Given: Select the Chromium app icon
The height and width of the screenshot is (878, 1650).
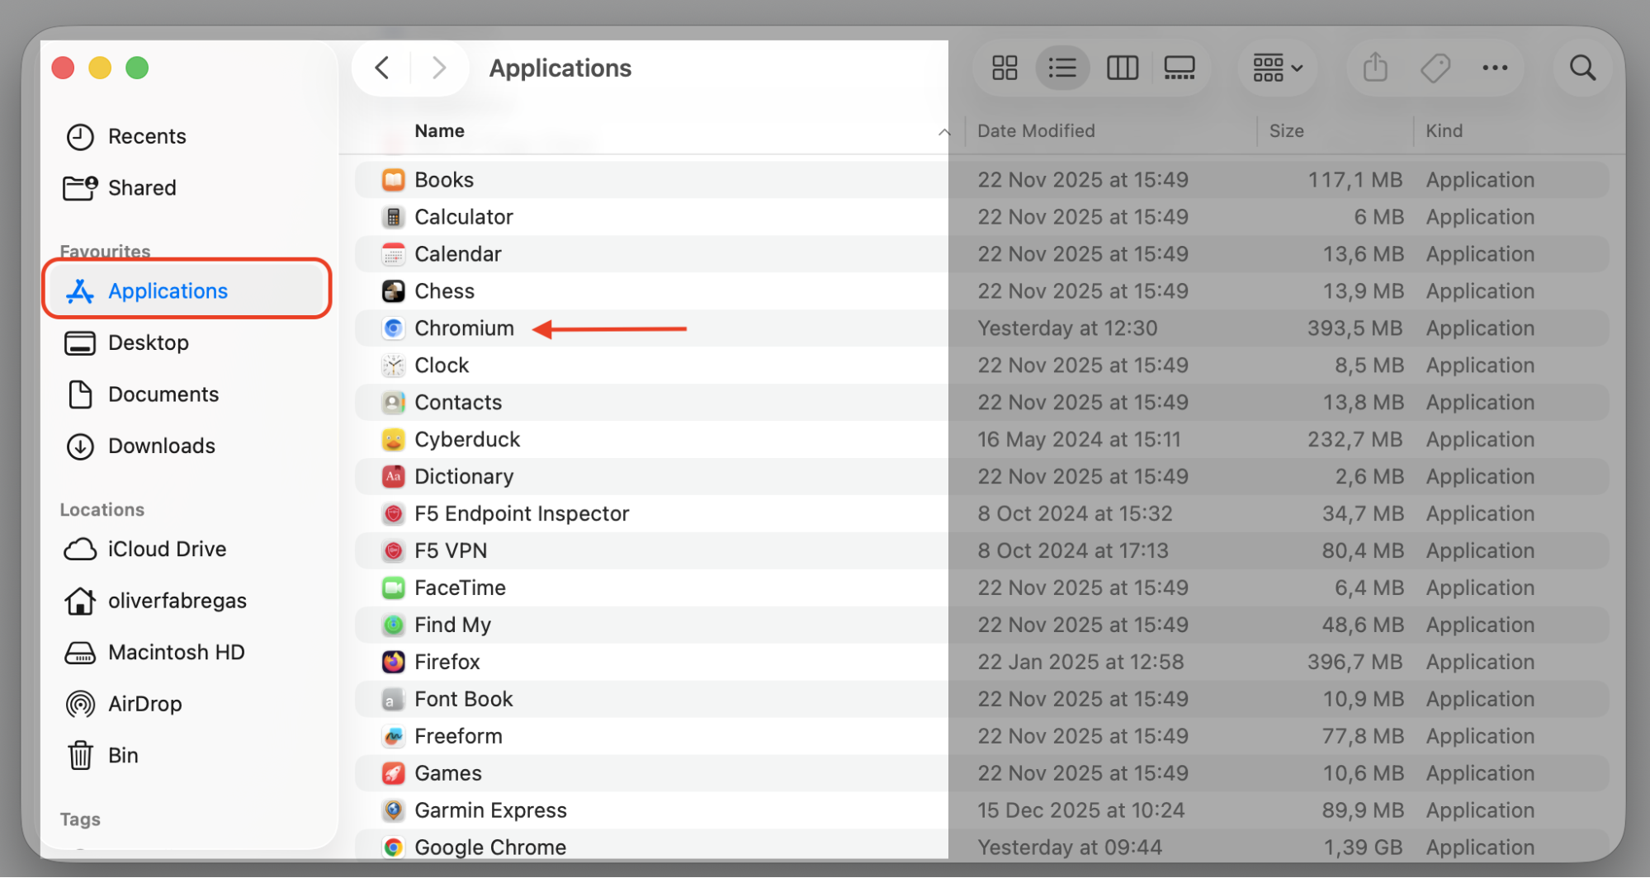Looking at the screenshot, I should [x=394, y=328].
